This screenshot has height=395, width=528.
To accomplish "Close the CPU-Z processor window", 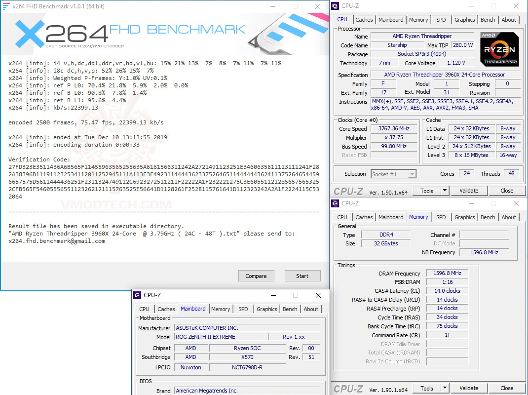I will 516,6.
